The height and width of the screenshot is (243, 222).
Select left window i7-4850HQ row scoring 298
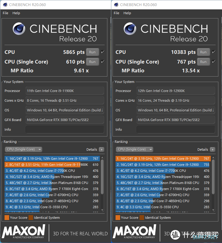coord(52,201)
